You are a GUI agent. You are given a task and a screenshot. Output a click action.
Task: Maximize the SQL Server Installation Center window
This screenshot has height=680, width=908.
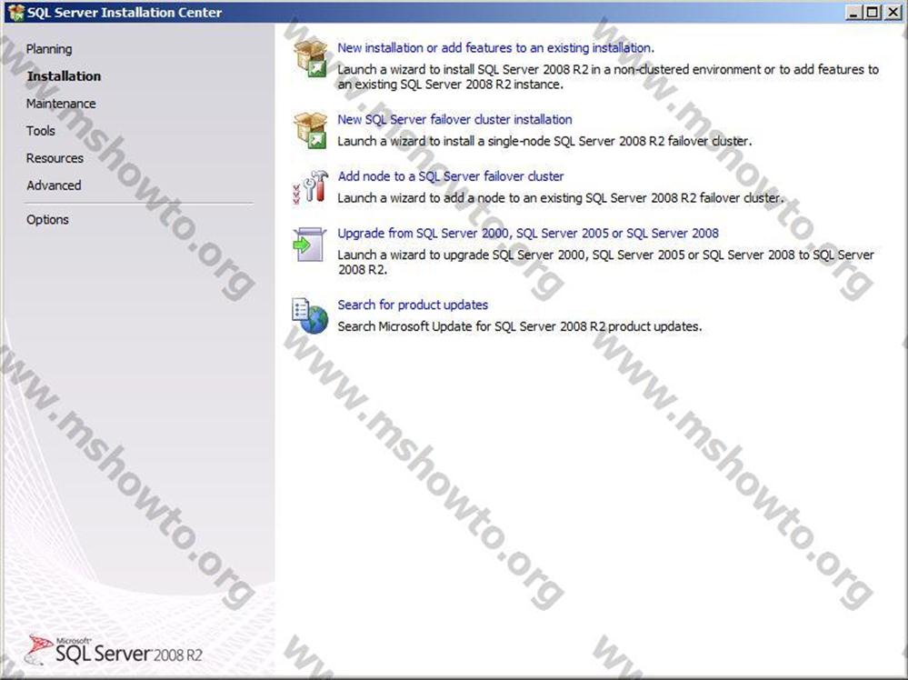point(872,12)
